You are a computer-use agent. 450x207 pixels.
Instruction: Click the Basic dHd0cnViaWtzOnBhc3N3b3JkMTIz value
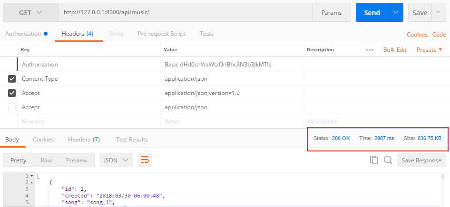click(x=218, y=65)
